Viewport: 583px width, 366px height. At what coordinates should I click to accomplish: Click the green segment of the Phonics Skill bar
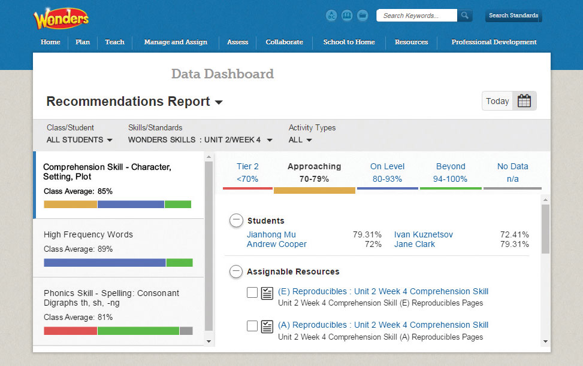pos(138,331)
